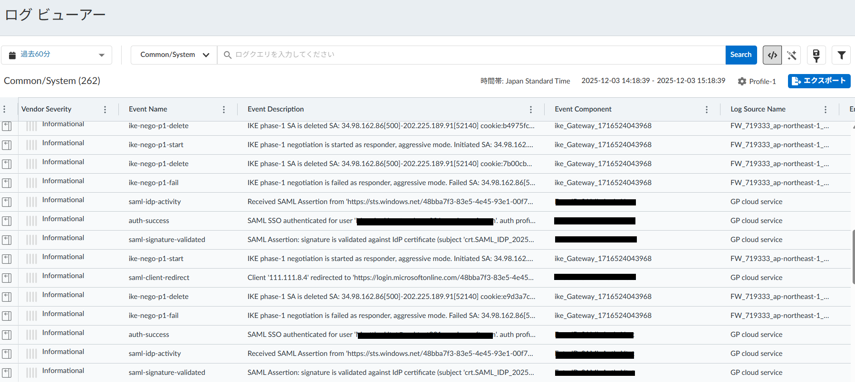Click the エクスポート export button
The image size is (855, 382).
[819, 81]
